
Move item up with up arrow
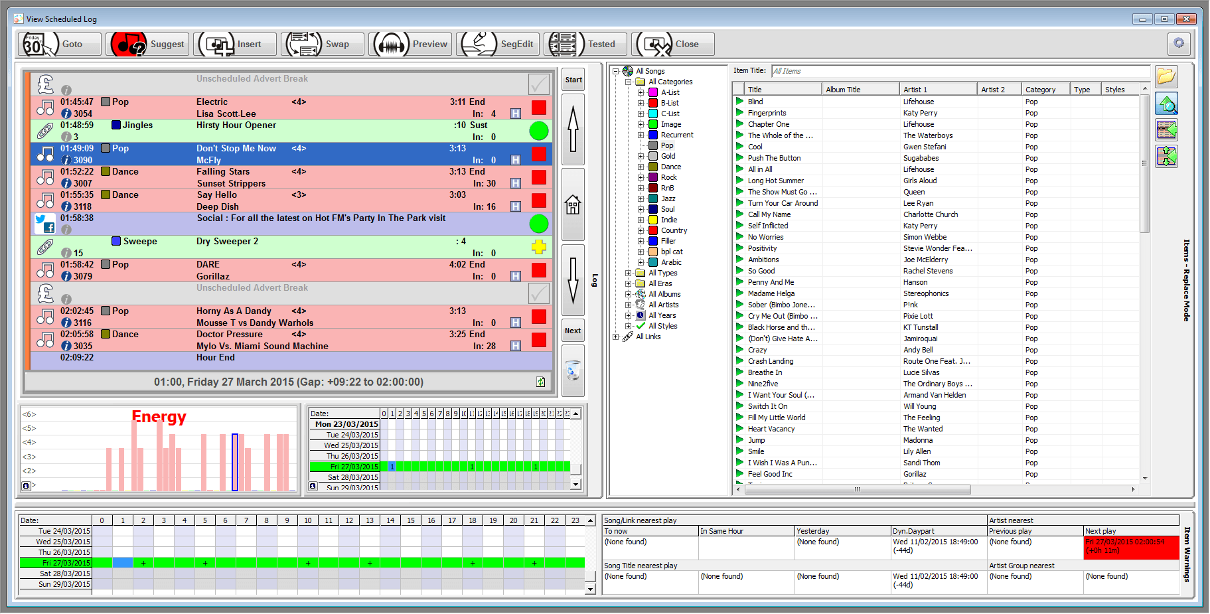(x=573, y=129)
